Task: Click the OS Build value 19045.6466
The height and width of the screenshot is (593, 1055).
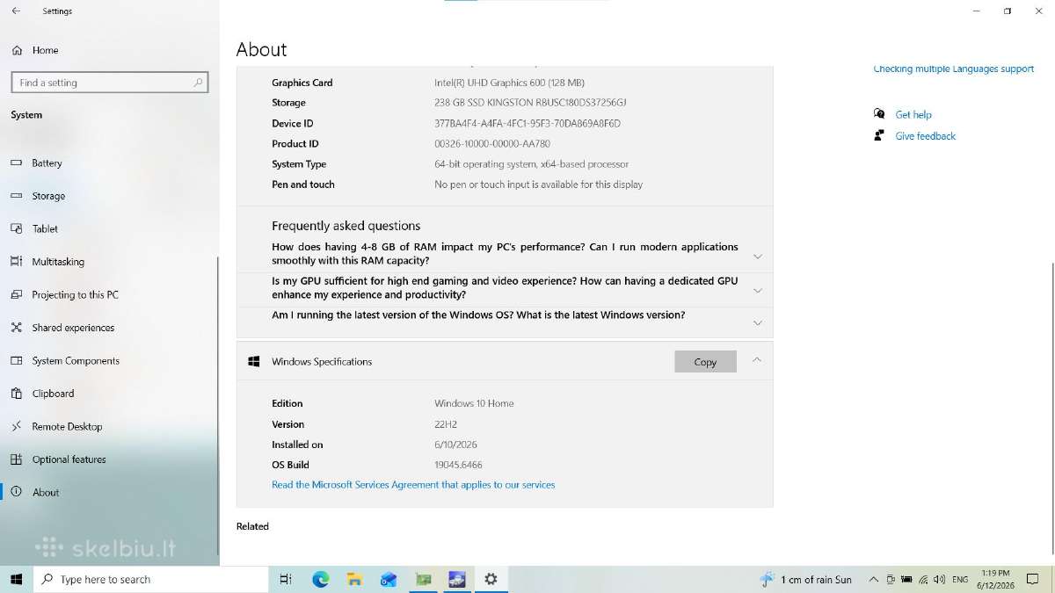Action: click(x=458, y=465)
